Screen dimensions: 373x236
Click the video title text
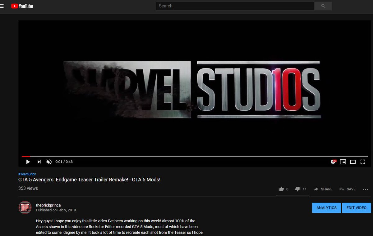point(89,180)
